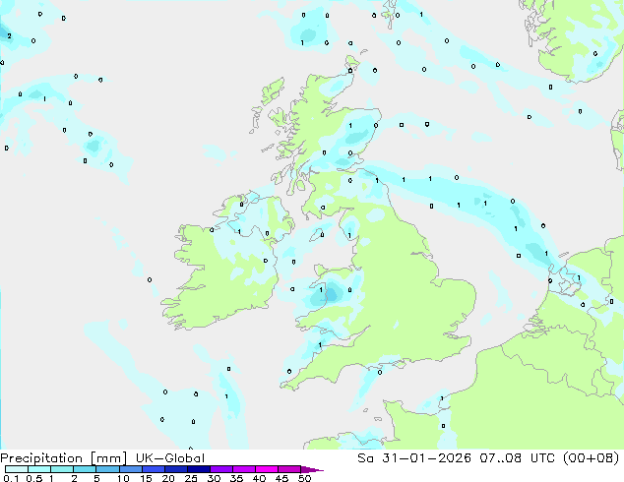The image size is (624, 482).
Task: Click the over-50 arrow tip of legend
Action: click(312, 469)
